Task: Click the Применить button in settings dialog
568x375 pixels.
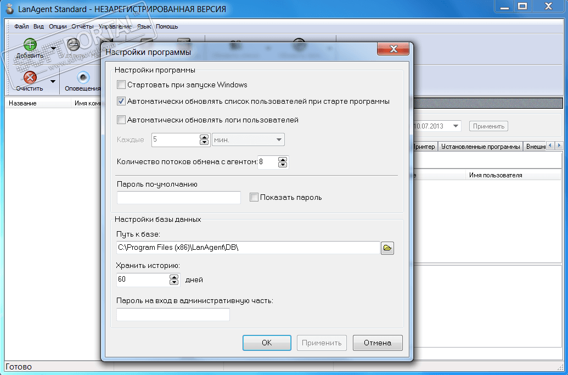Action: pyautogui.click(x=322, y=343)
